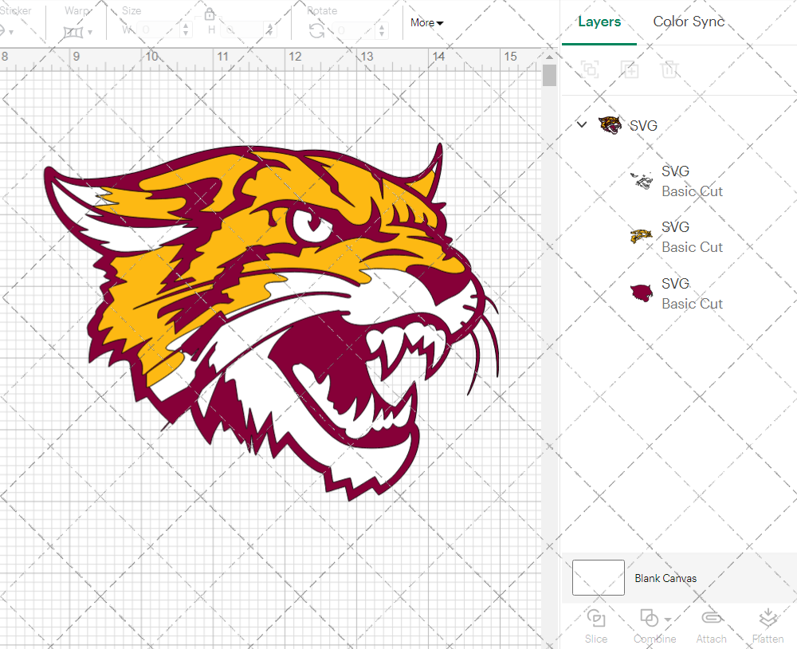This screenshot has width=797, height=649.
Task: Select the Layers tab
Action: click(x=599, y=22)
